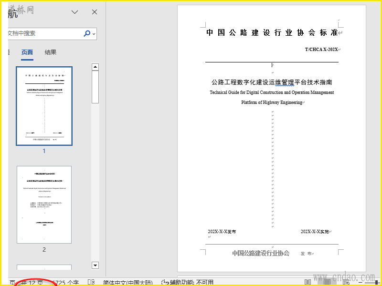Viewport: 382px width, 286px height.
Task: Click the footer text 发 布
Action: (306, 254)
